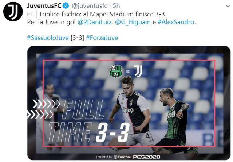Click the 3-3 score in the graphic

[113, 132]
